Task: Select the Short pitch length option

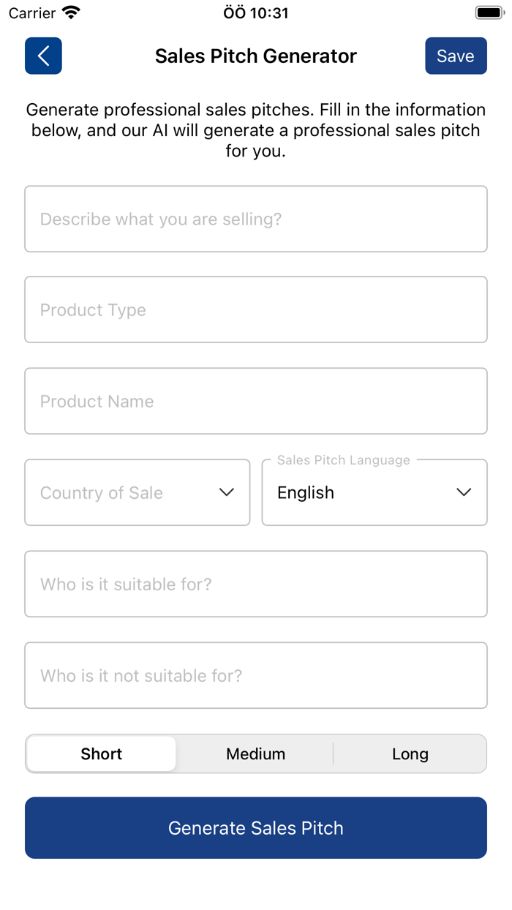Action: click(x=101, y=753)
